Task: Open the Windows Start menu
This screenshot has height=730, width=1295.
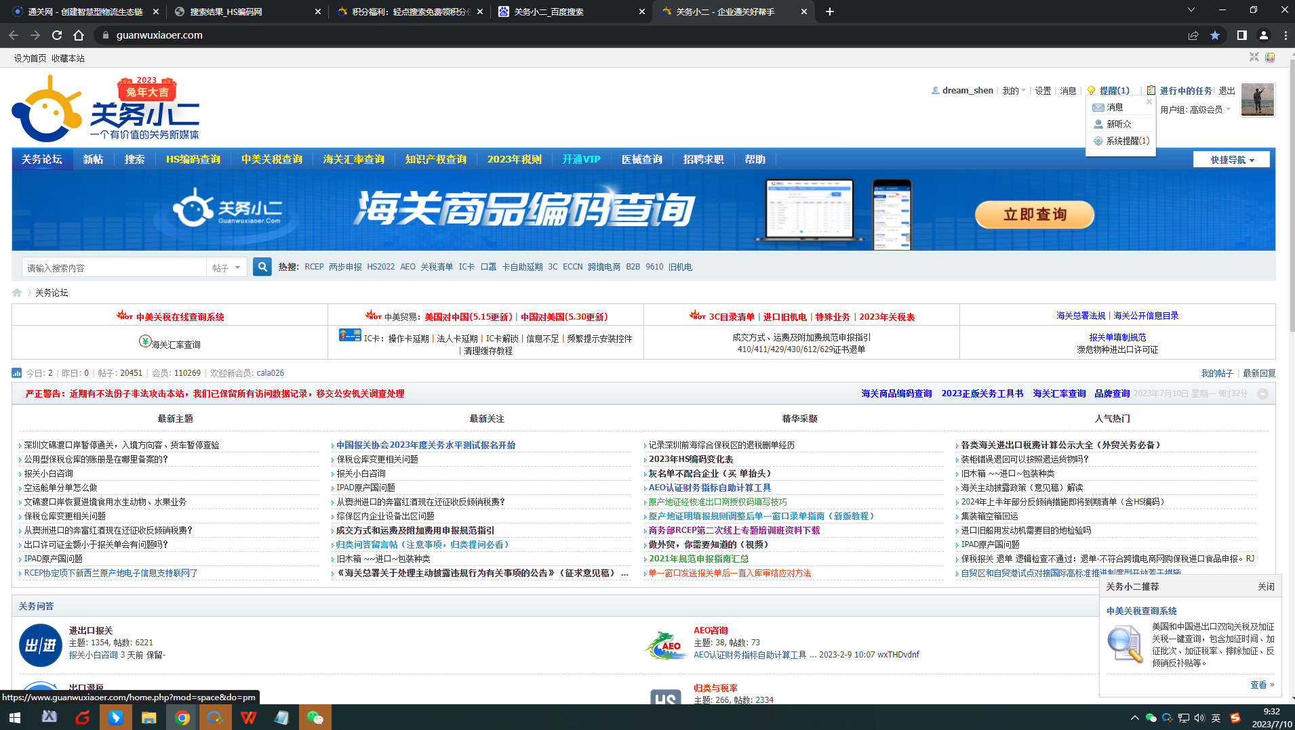Action: (15, 718)
